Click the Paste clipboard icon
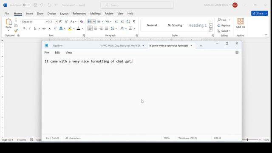Viewport: 272px width, 153px height. point(8,22)
